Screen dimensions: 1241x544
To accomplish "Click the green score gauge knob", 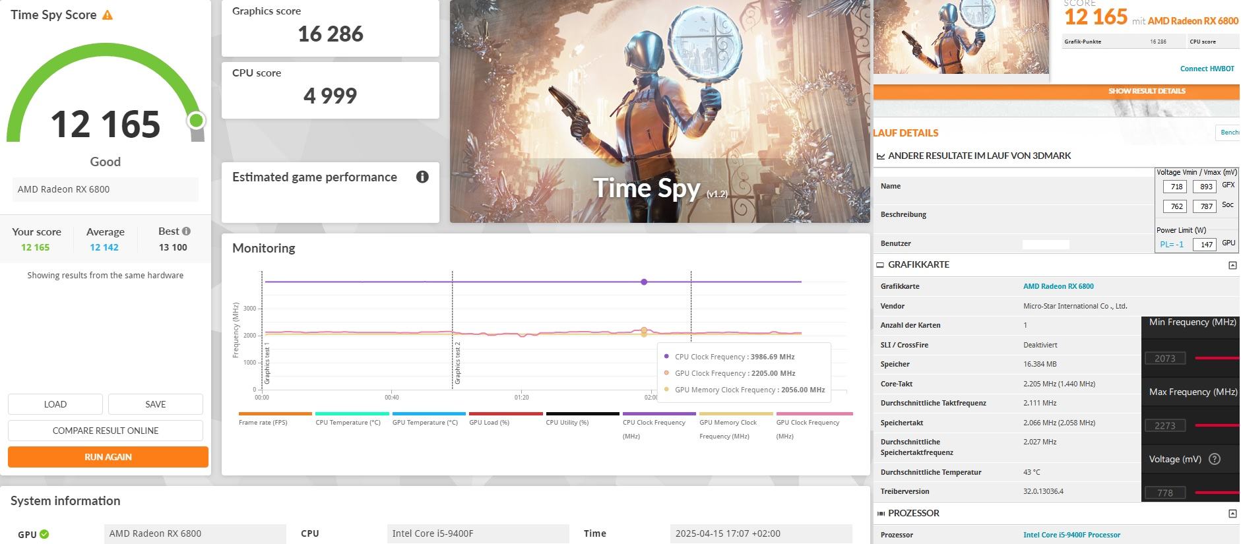I will (x=196, y=121).
